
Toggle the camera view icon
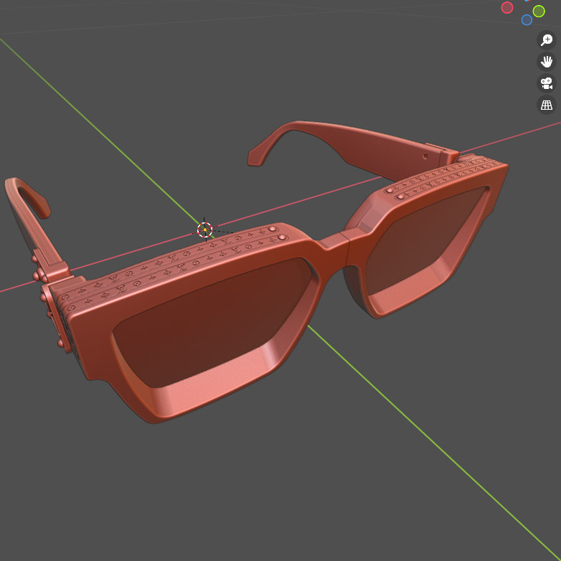point(547,83)
